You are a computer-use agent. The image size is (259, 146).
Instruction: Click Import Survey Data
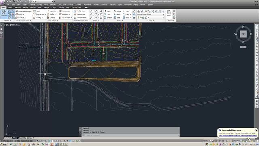pyautogui.click(x=23, y=11)
